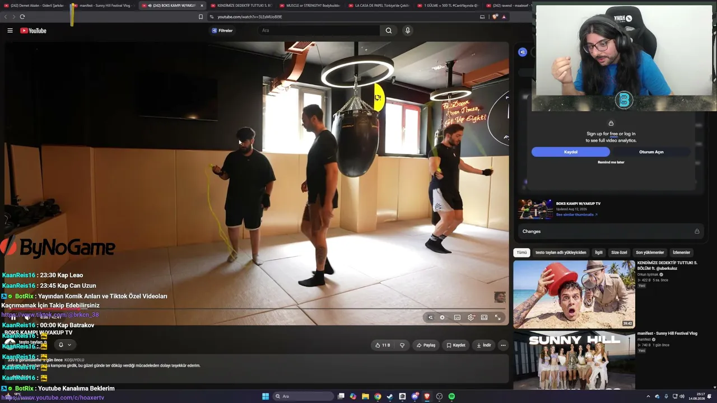Switch to the 1 GÜLME = 500 TL tab
This screenshot has width=717, height=403.
click(x=449, y=6)
